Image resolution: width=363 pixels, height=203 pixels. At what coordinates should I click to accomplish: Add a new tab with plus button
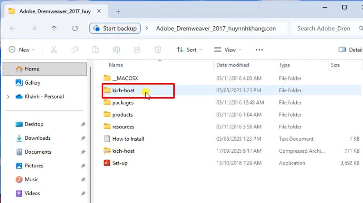(118, 11)
